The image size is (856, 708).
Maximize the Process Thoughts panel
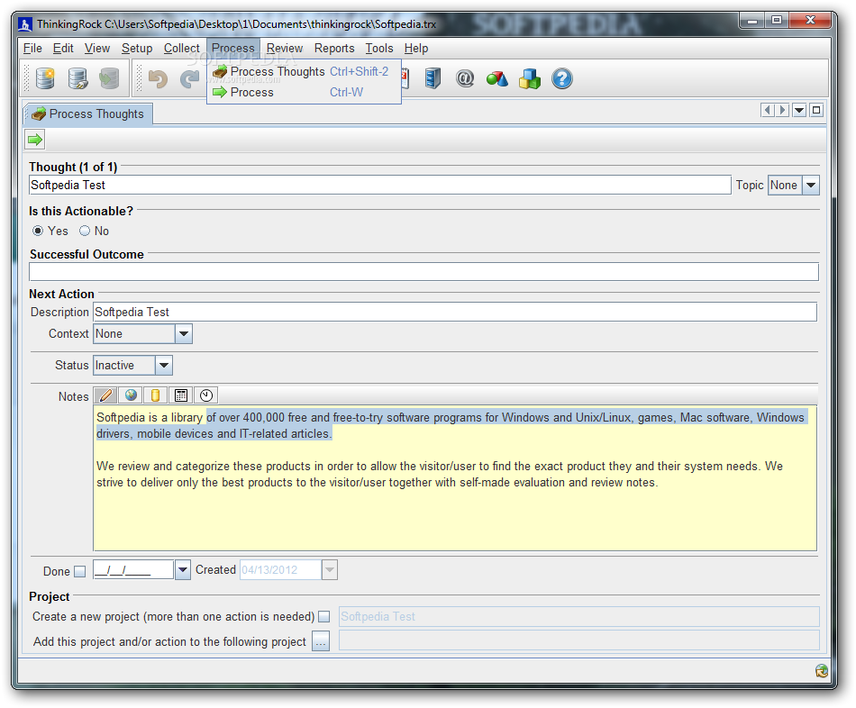[816, 110]
